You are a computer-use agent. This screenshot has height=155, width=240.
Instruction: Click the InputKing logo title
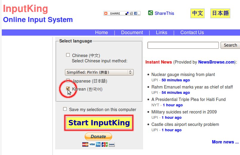pyautogui.click(x=25, y=9)
